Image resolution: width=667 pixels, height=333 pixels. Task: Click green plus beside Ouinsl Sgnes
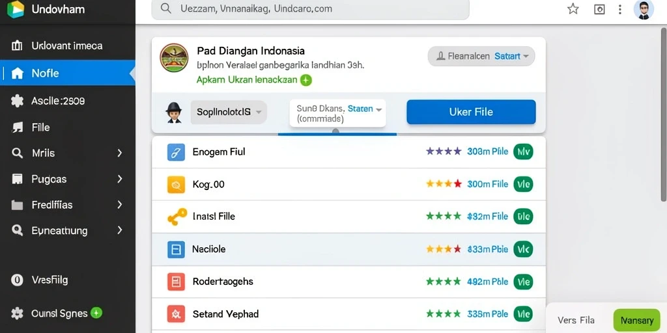[96, 313]
